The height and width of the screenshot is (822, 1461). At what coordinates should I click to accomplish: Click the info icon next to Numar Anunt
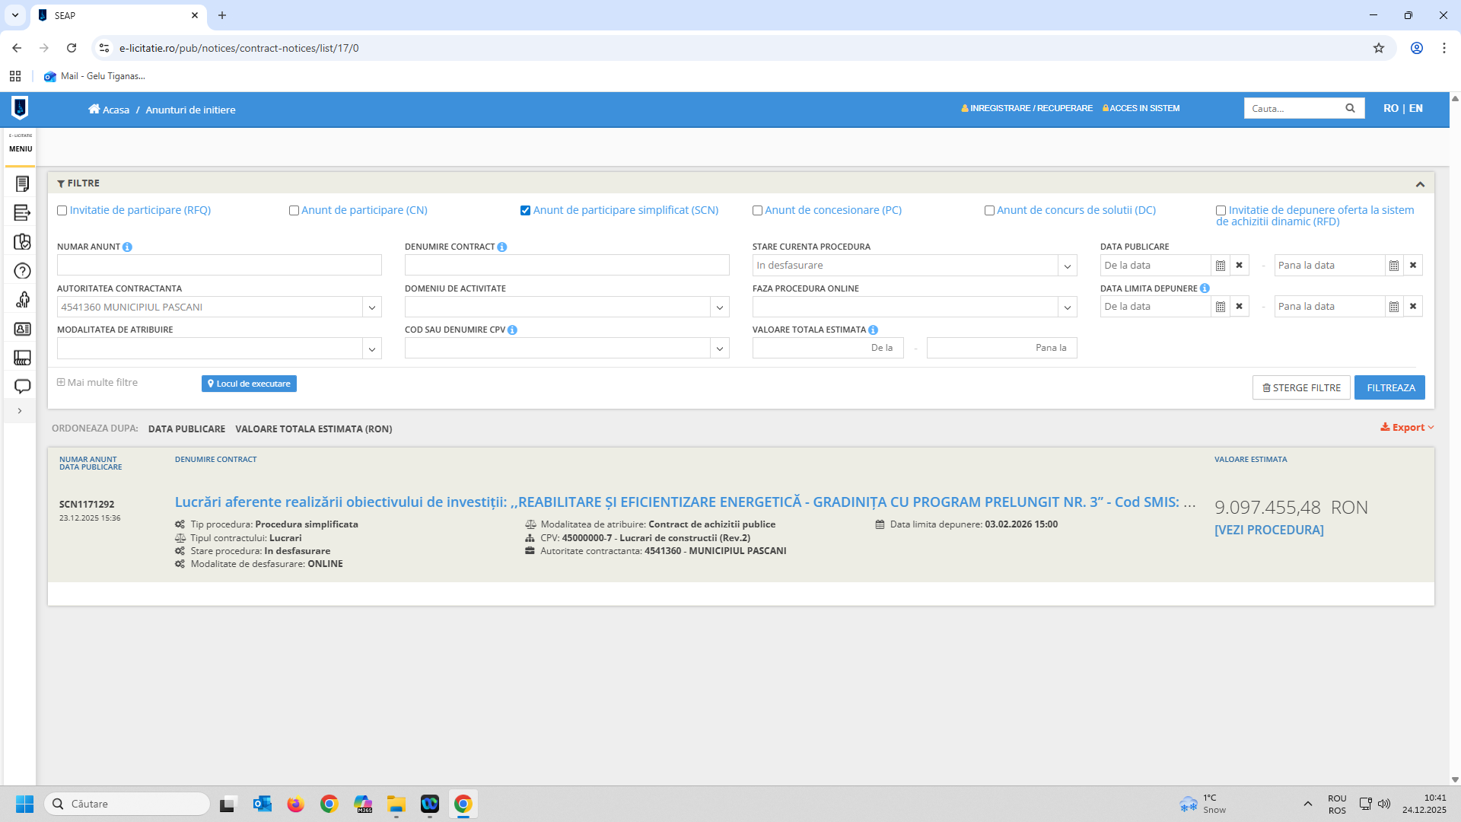click(x=127, y=247)
